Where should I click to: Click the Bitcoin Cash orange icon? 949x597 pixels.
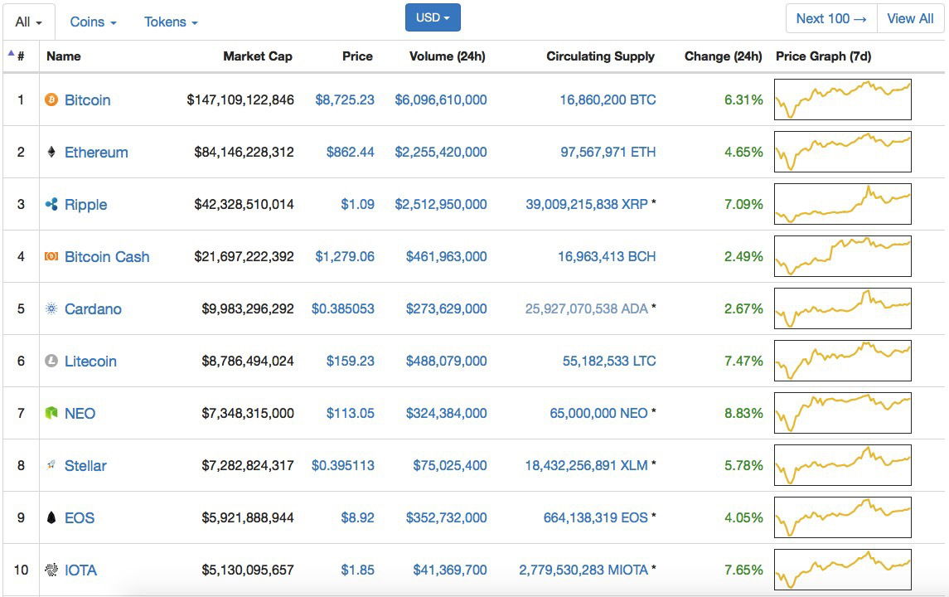pos(51,257)
